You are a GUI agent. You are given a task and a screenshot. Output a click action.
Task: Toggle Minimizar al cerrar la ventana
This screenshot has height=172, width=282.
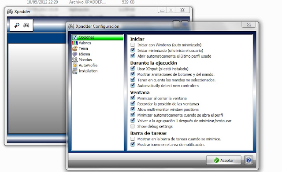coord(133,98)
